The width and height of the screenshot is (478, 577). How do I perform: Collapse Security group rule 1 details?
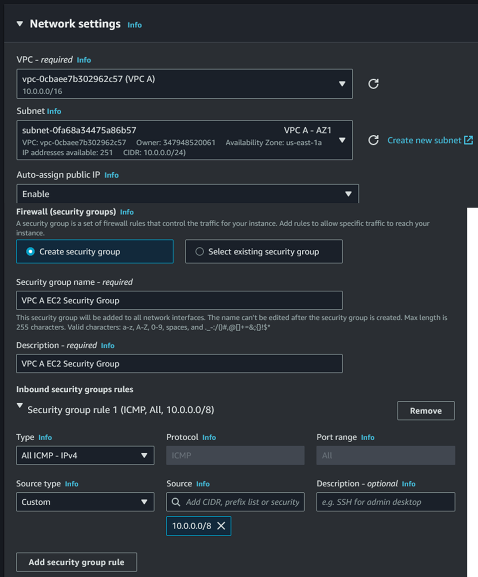(20, 406)
